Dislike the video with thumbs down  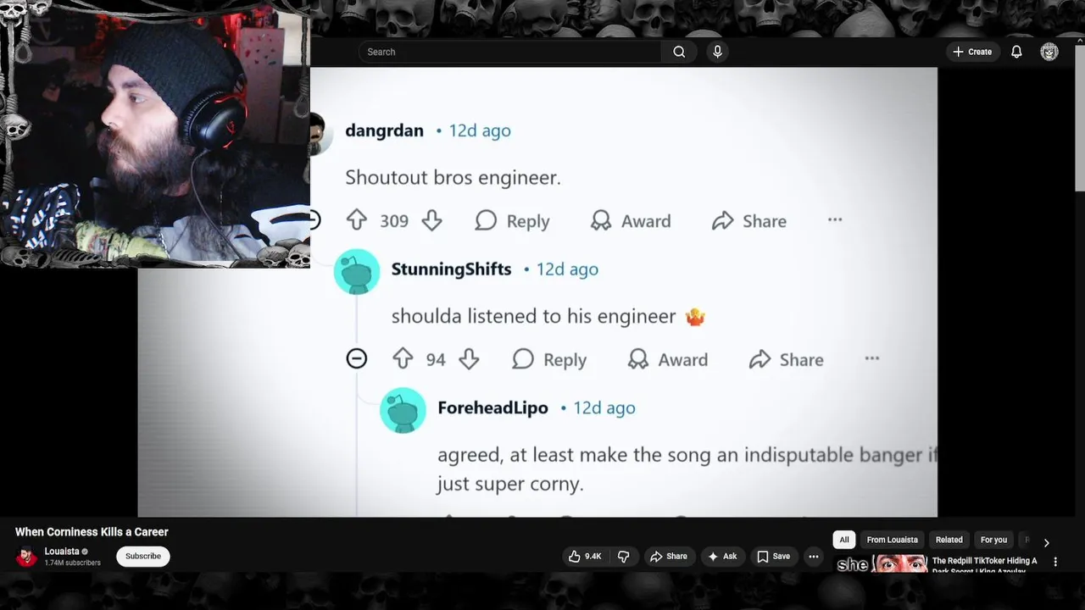pyautogui.click(x=624, y=557)
